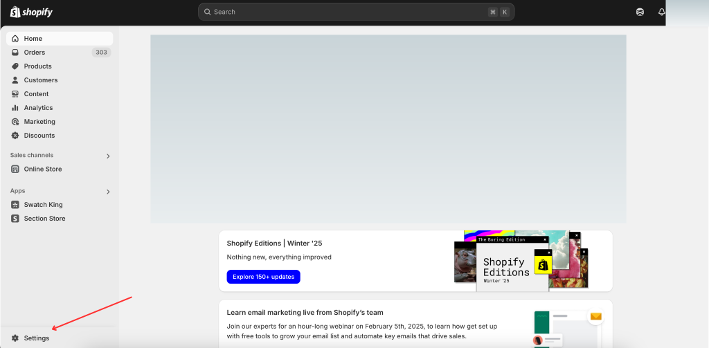Open the Home menu item
The height and width of the screenshot is (348, 709).
(x=60, y=39)
